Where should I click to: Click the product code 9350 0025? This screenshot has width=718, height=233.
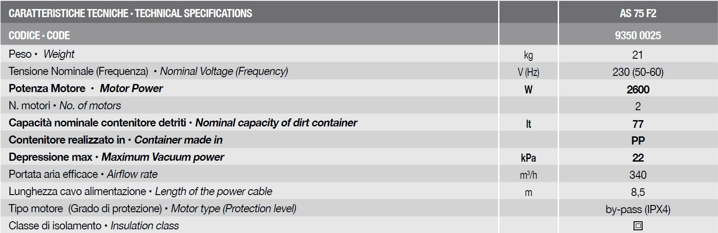click(x=638, y=35)
